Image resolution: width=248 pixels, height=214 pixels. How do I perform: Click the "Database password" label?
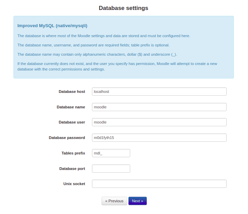[x=67, y=138]
